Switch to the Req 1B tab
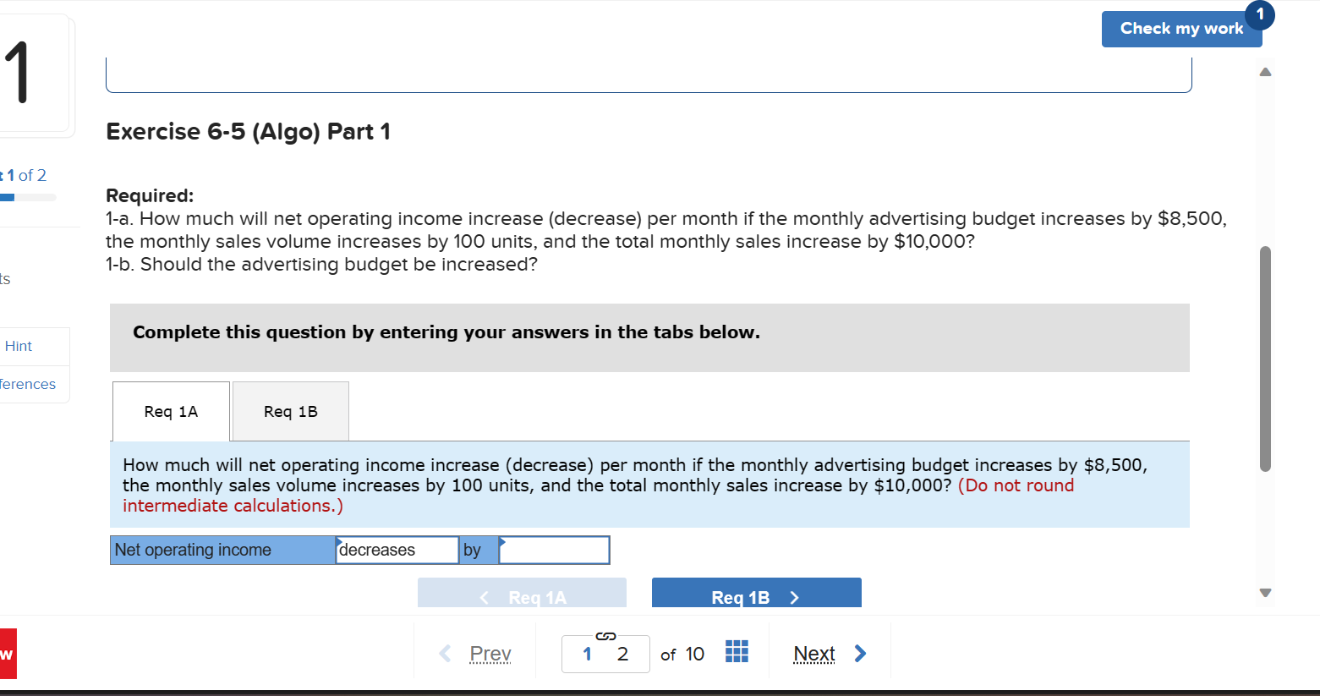Image resolution: width=1320 pixels, height=696 pixels. (x=290, y=411)
